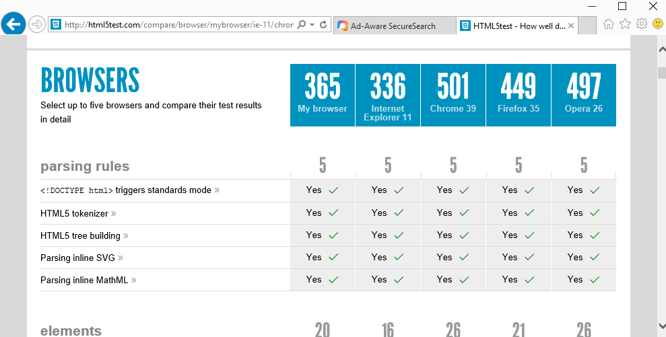Click Firefox elements score 21
This screenshot has width=666, height=337.
click(519, 330)
